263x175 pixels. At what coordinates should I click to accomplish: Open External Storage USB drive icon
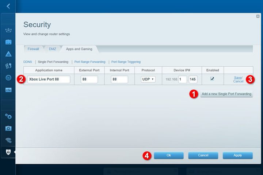click(x=8, y=90)
